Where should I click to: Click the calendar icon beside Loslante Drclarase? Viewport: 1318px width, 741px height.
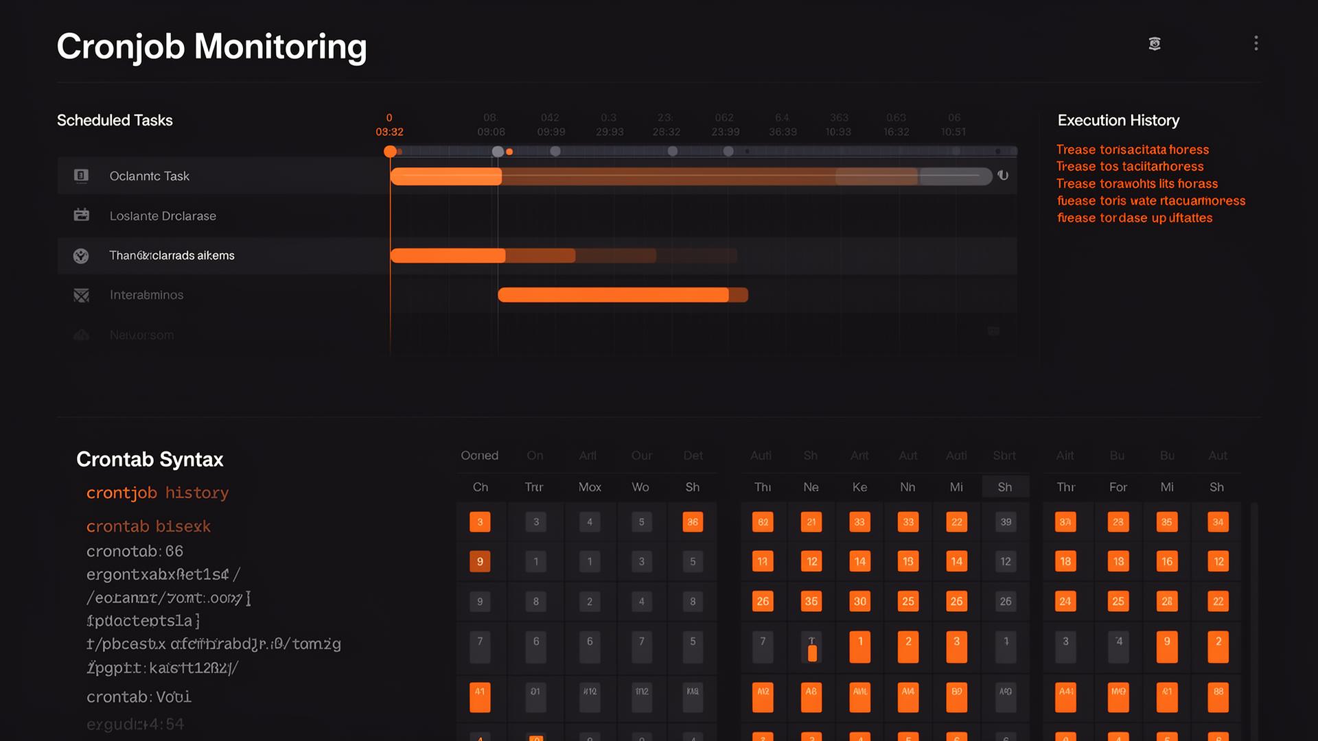(x=81, y=215)
